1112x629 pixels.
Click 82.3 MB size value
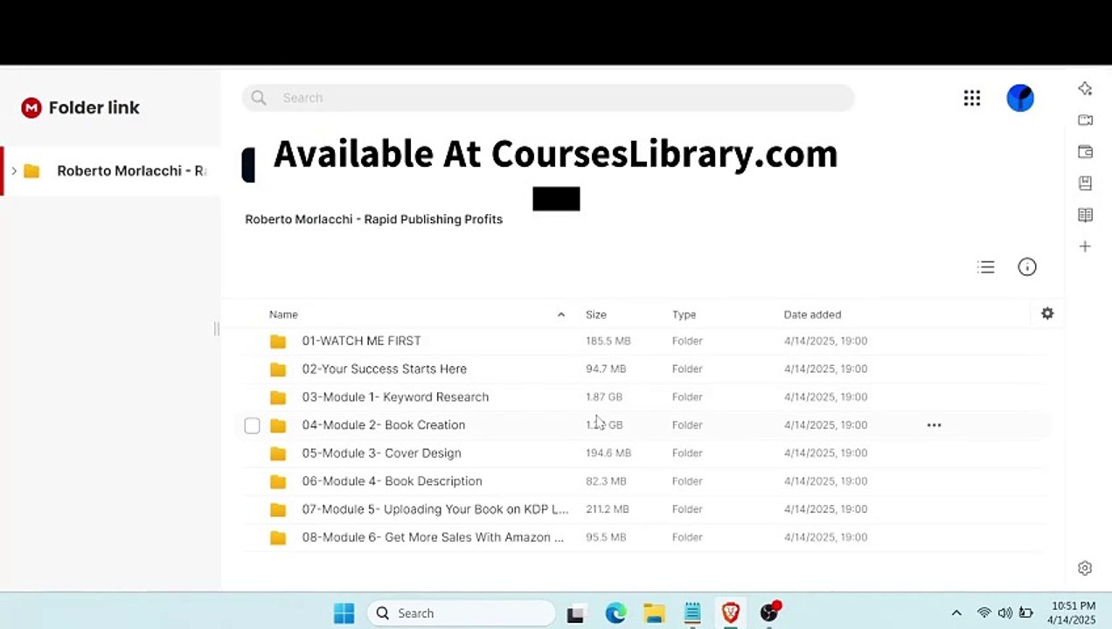coord(606,480)
